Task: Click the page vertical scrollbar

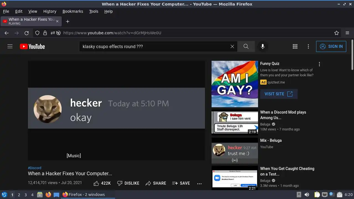Action: click(352, 55)
